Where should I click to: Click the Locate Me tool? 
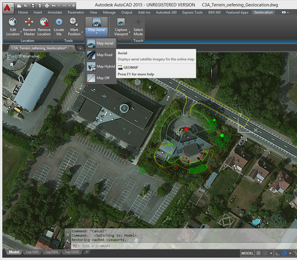pyautogui.click(x=59, y=27)
